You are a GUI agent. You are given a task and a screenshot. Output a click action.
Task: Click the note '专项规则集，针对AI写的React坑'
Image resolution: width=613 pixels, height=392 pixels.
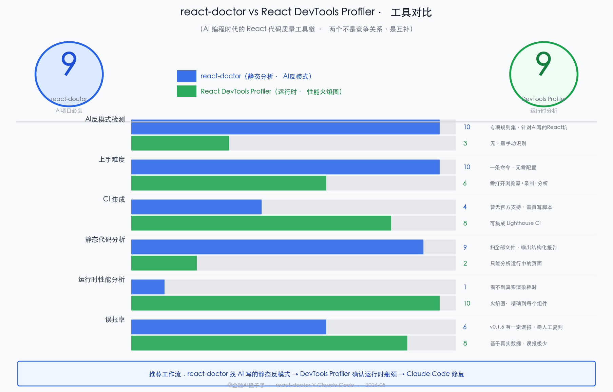[529, 127]
